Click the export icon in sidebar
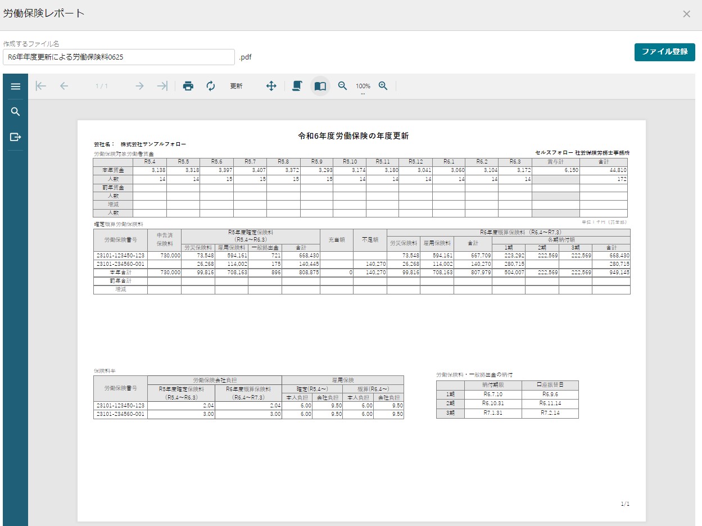 pos(15,137)
